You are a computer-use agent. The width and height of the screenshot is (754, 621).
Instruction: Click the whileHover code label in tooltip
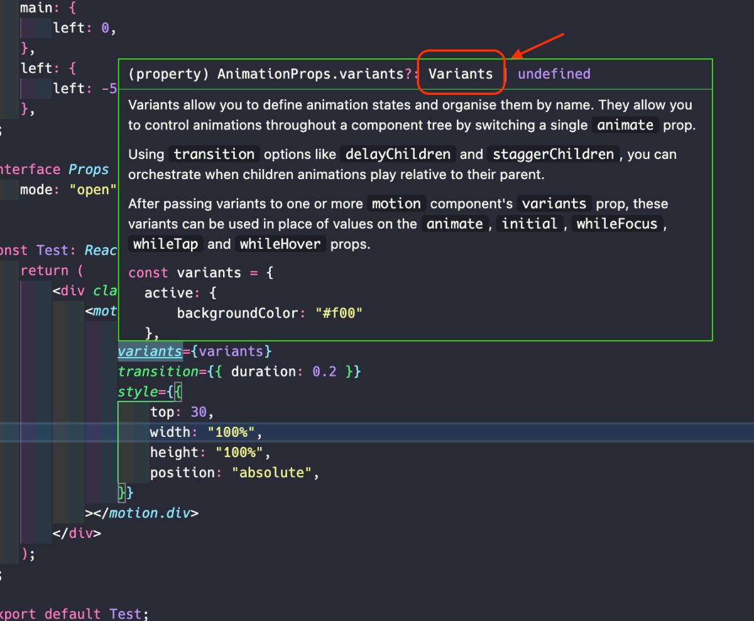click(x=281, y=244)
